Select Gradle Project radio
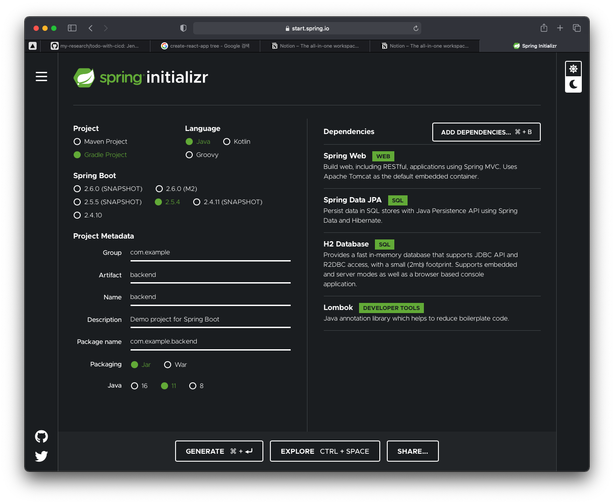Image resolution: width=614 pixels, height=504 pixels. pos(100,155)
